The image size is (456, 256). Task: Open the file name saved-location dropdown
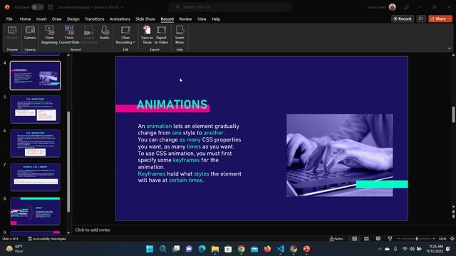[122, 7]
